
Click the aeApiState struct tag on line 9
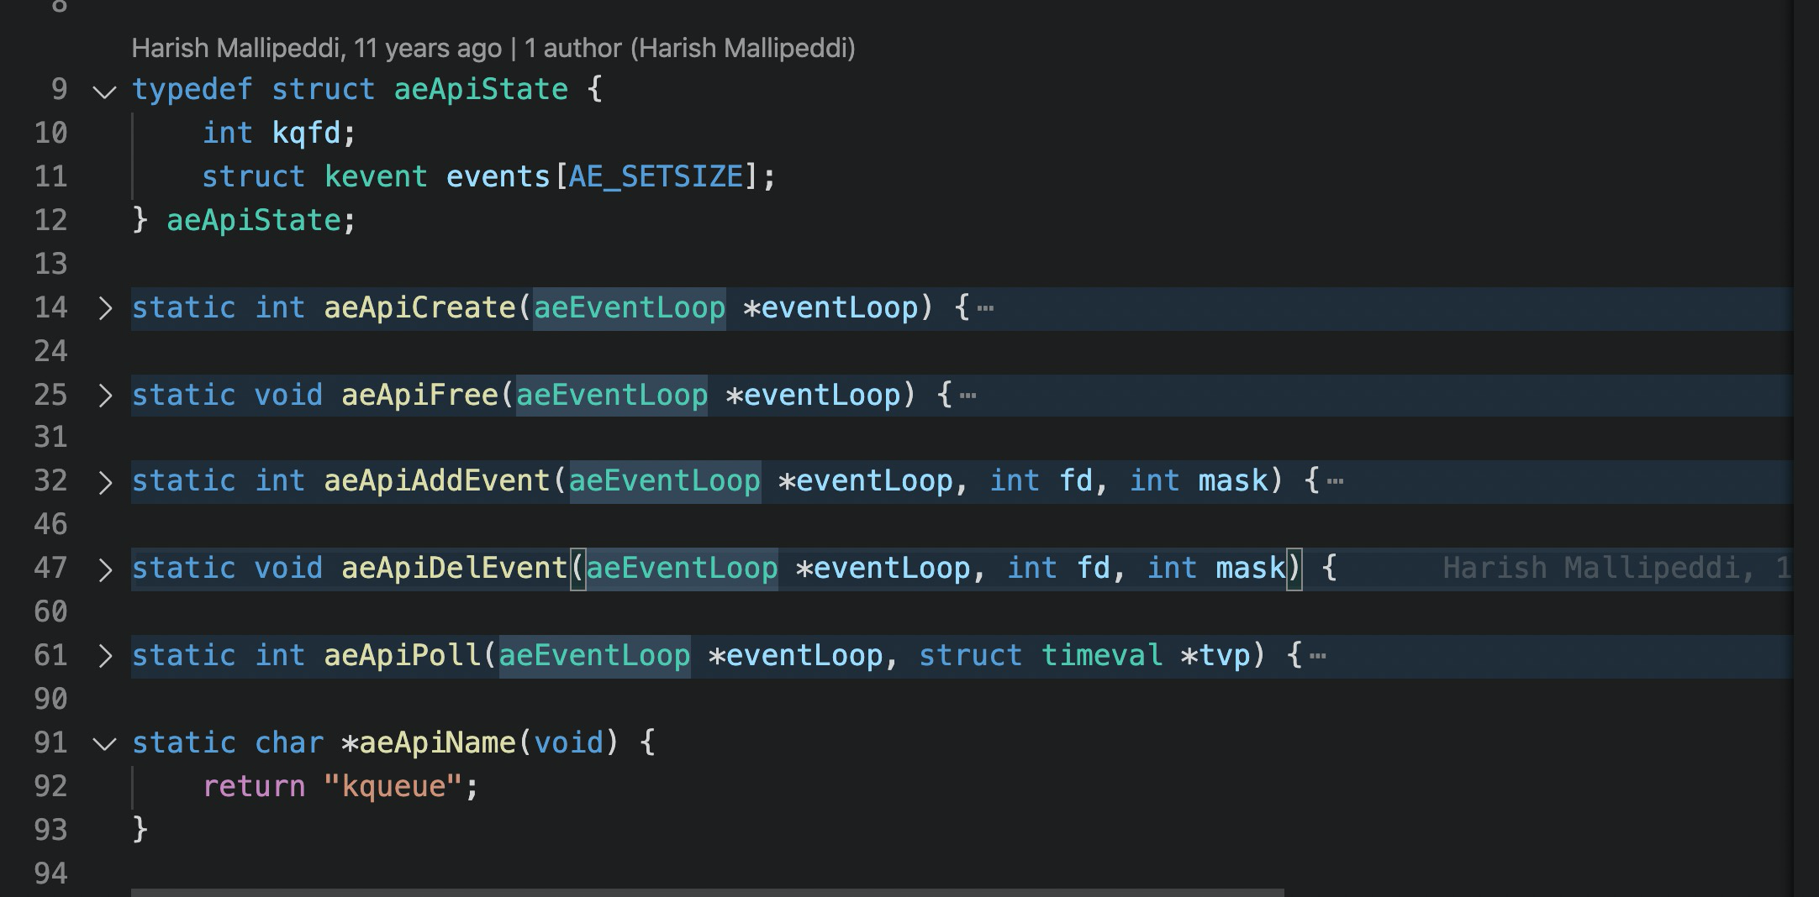481,89
